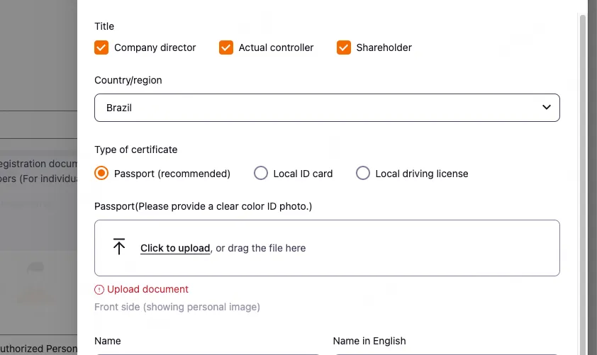
Task: Click the dimmed "Authorized Person" text behind dialog
Action: point(39,349)
